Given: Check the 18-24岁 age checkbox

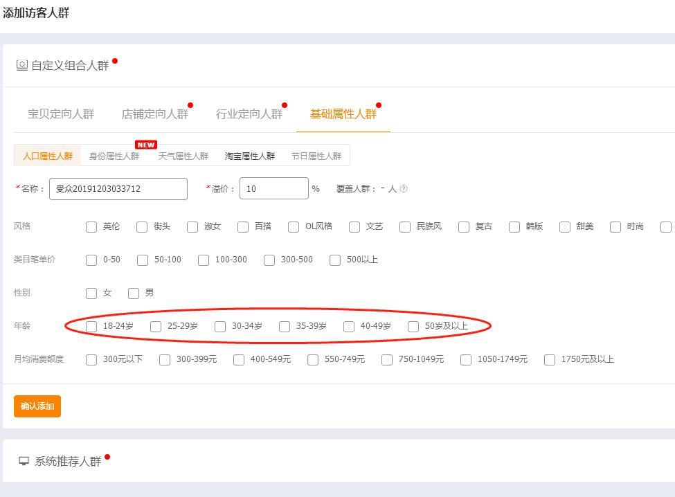Looking at the screenshot, I should pyautogui.click(x=91, y=327).
